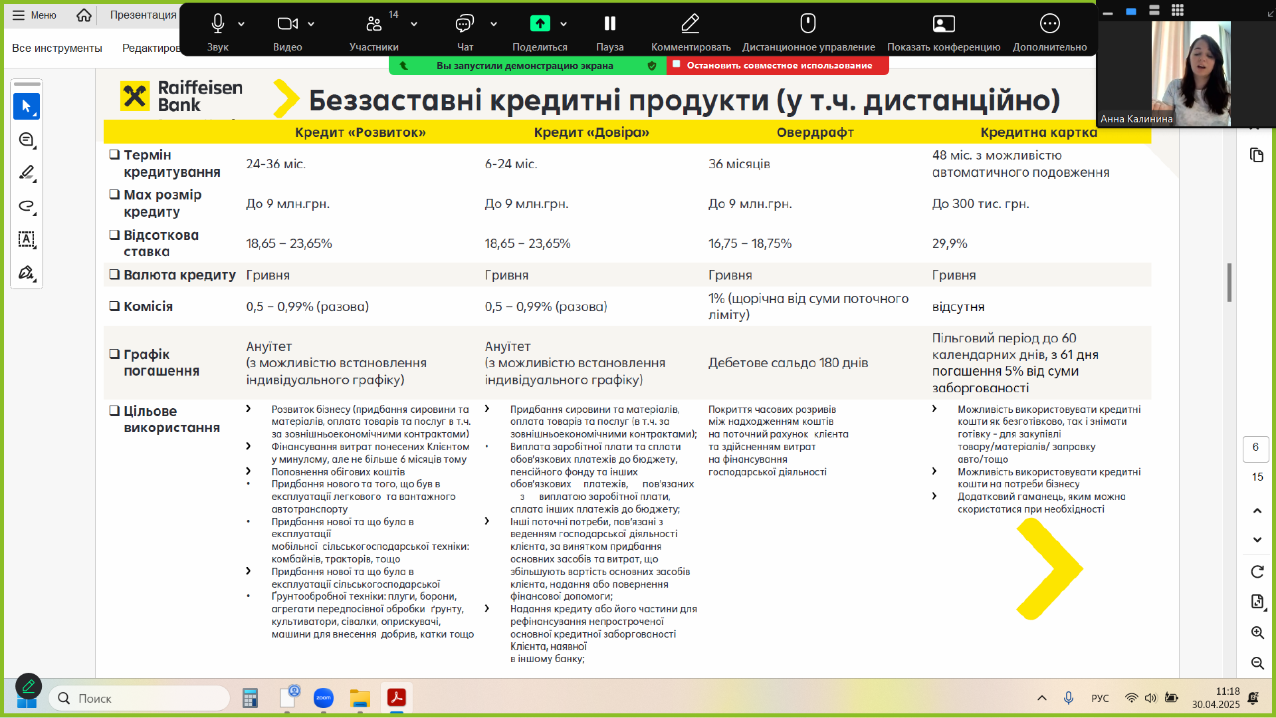Expand chat options arrow
1276x718 pixels.
point(494,24)
